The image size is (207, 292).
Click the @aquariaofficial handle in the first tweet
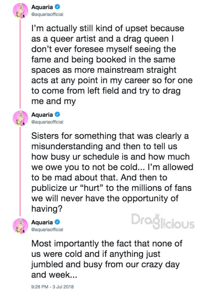coord(47,14)
